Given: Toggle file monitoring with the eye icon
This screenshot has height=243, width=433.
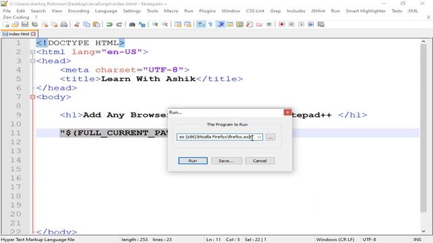Looking at the screenshot, I should pyautogui.click(x=269, y=24).
